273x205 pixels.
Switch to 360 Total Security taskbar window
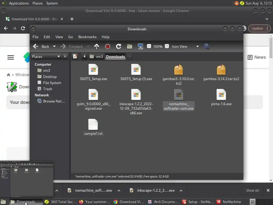click(61, 202)
